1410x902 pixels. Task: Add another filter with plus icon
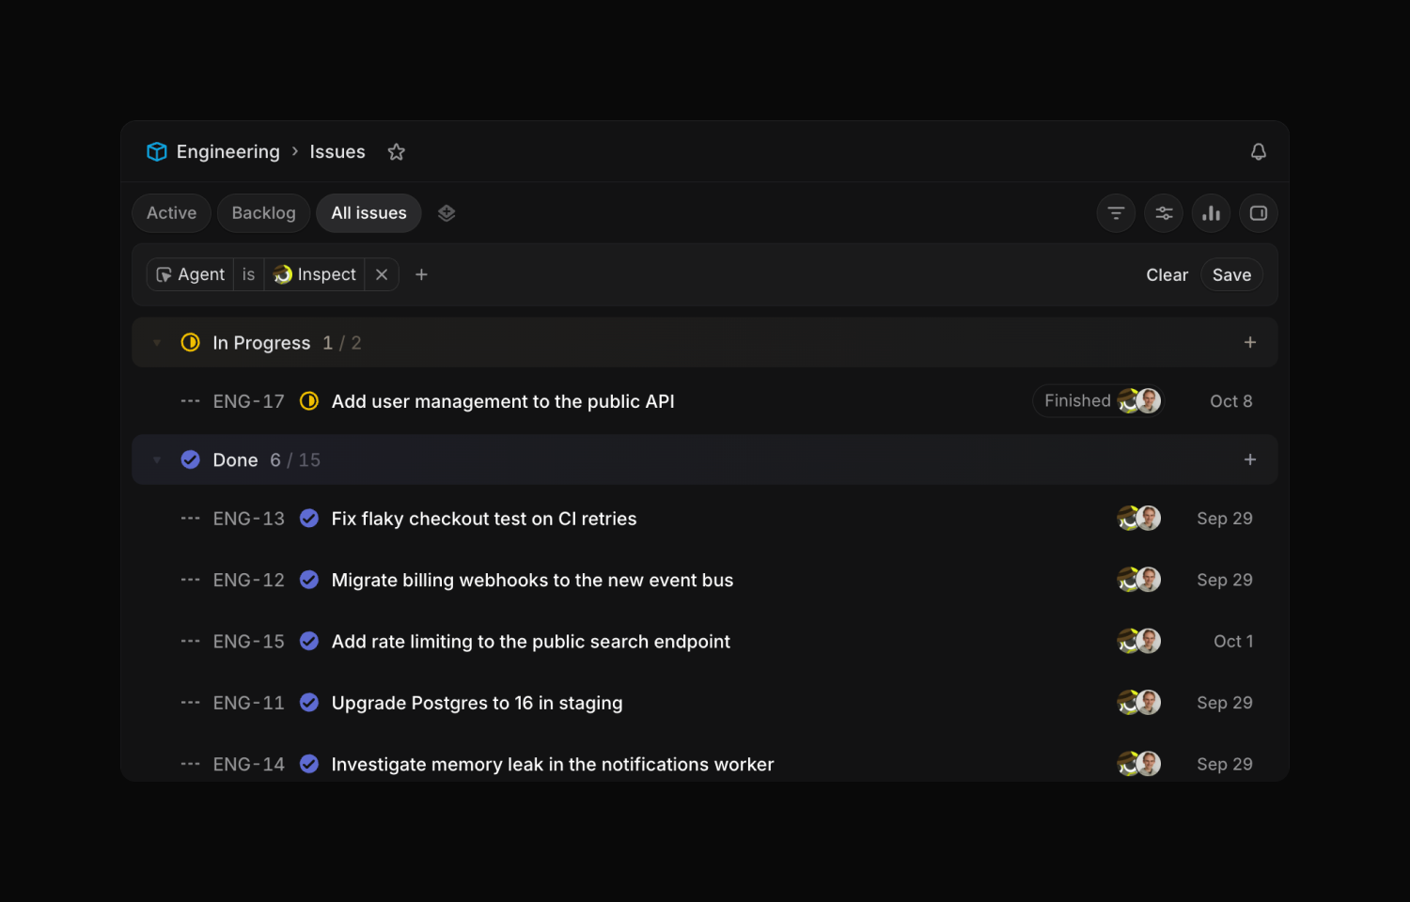(422, 274)
